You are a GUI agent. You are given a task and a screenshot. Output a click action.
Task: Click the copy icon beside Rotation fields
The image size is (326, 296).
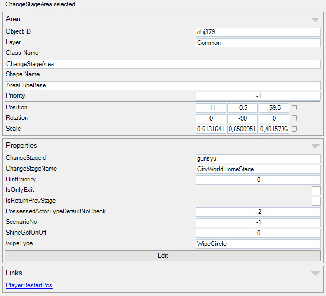(294, 118)
